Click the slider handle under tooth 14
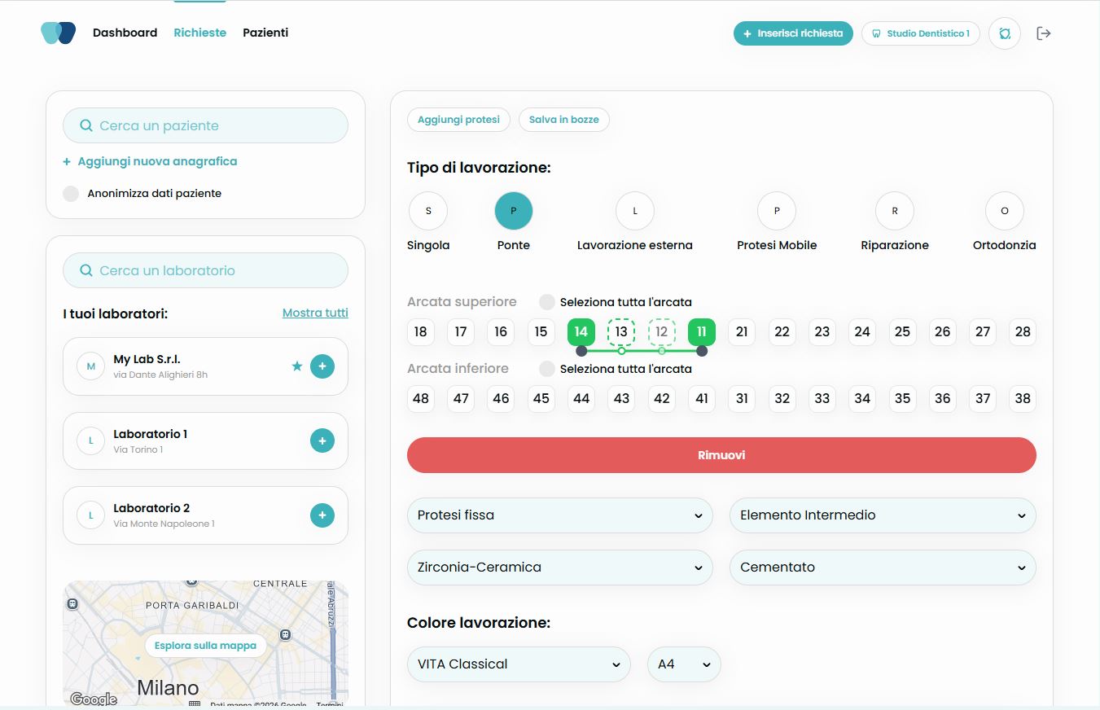This screenshot has height=710, width=1100. (x=581, y=351)
